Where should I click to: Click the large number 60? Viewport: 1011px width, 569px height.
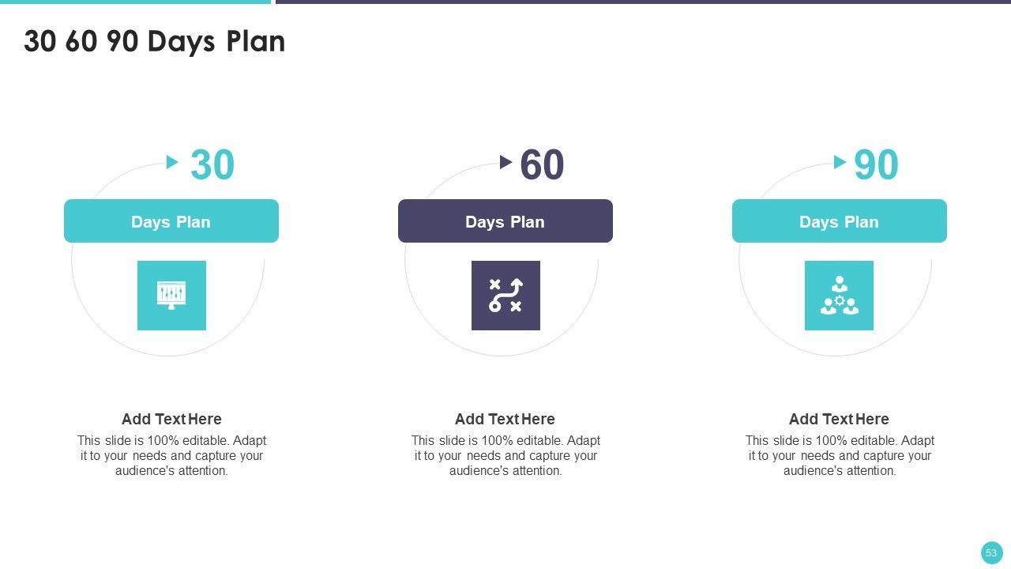tap(542, 165)
